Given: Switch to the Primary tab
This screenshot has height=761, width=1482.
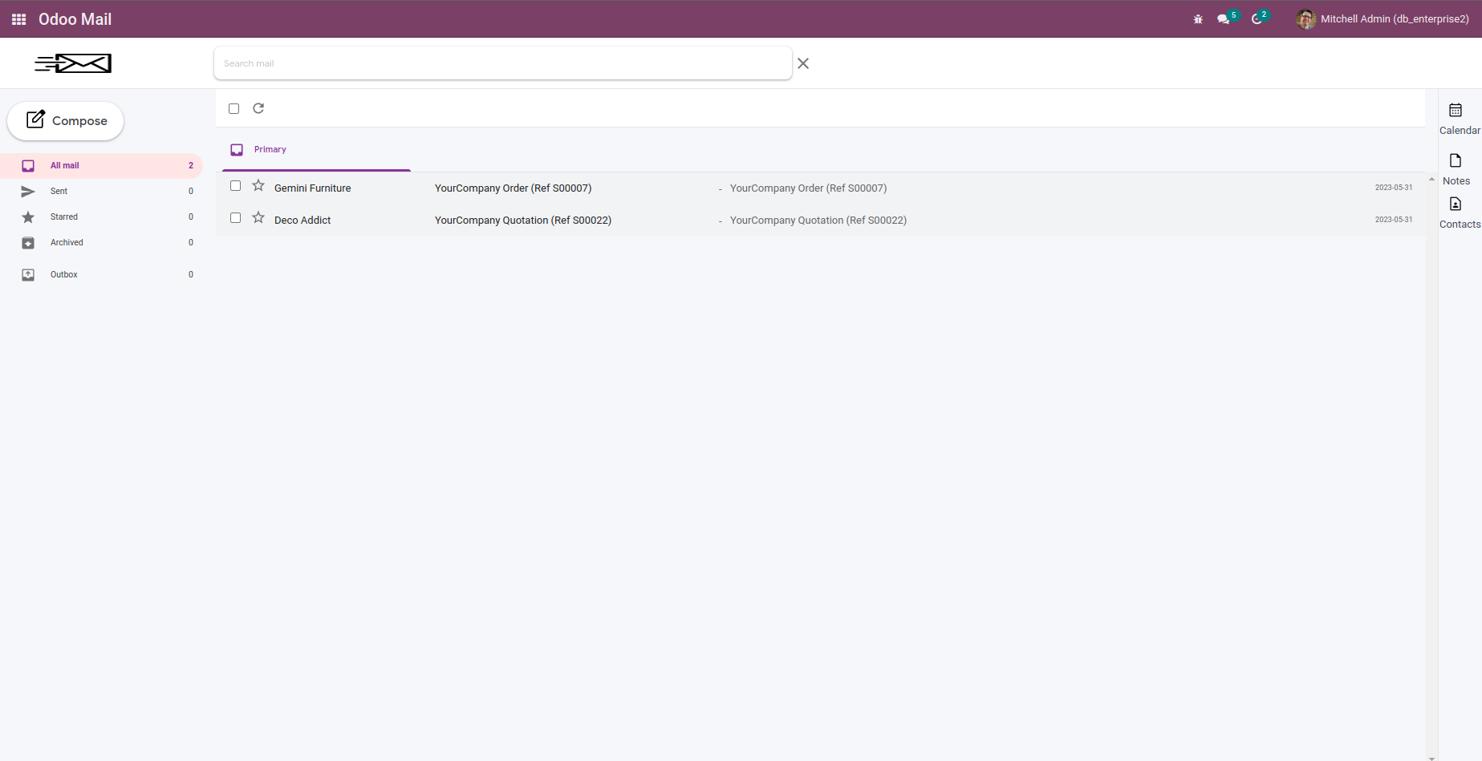Looking at the screenshot, I should pos(316,150).
